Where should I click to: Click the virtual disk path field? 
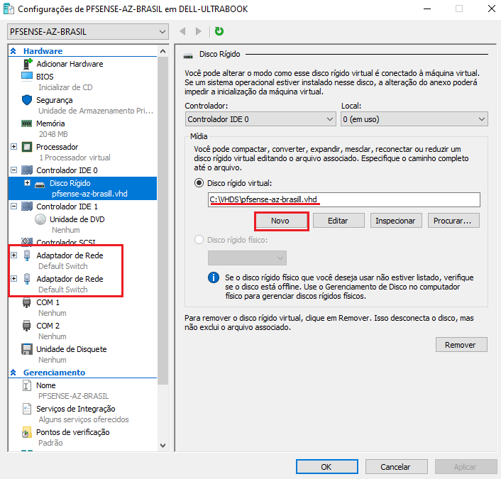pos(343,199)
